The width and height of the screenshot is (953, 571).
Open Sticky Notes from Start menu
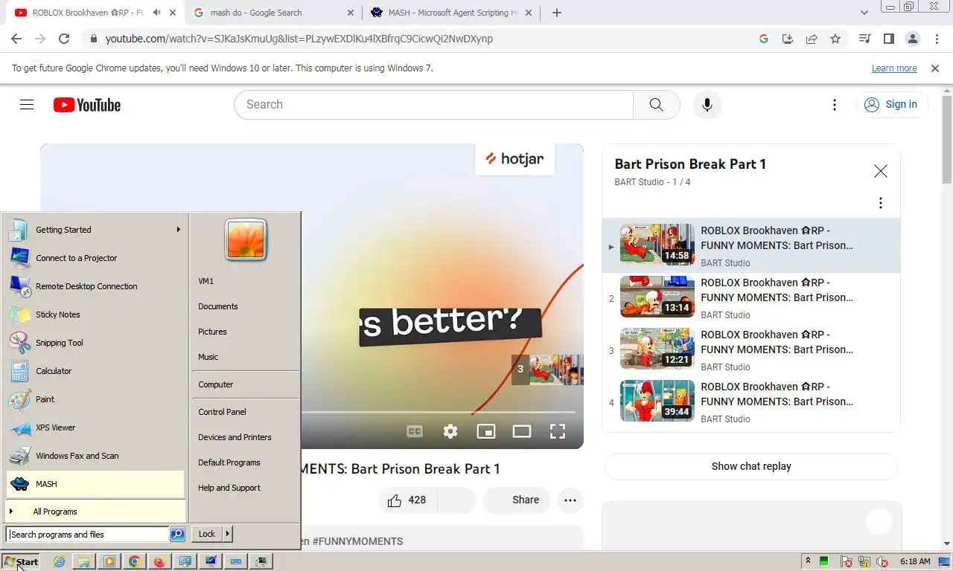click(x=95, y=314)
